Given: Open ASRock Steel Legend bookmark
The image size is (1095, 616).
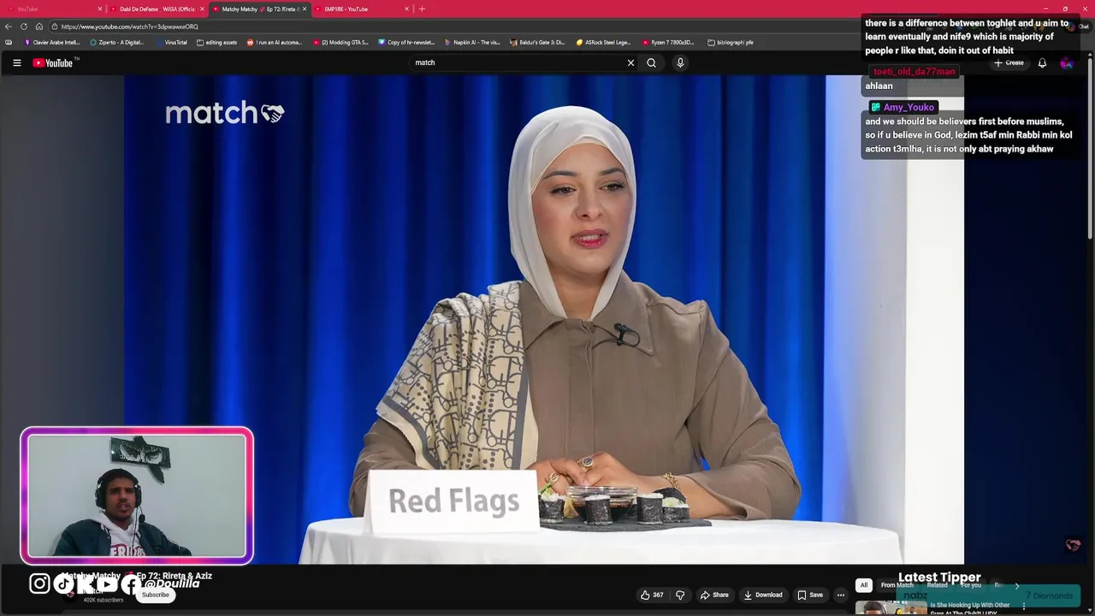Looking at the screenshot, I should (603, 42).
